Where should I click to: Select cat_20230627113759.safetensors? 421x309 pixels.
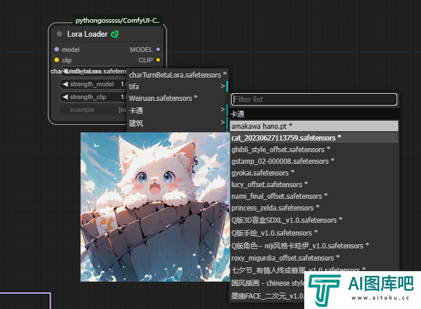point(314,138)
